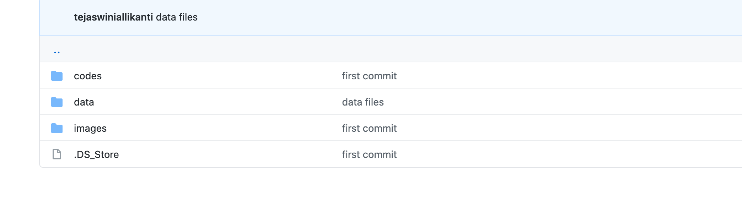Select the codes row in file list

[533, 76]
